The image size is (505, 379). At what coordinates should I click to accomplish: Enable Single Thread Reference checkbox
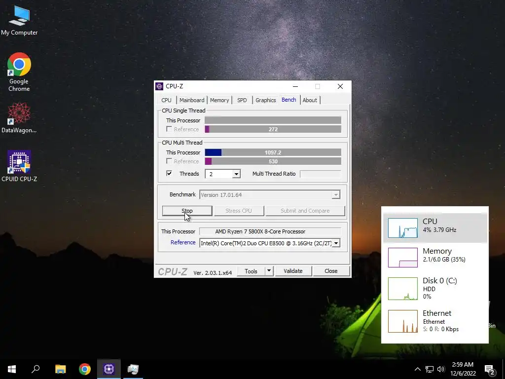[169, 129]
